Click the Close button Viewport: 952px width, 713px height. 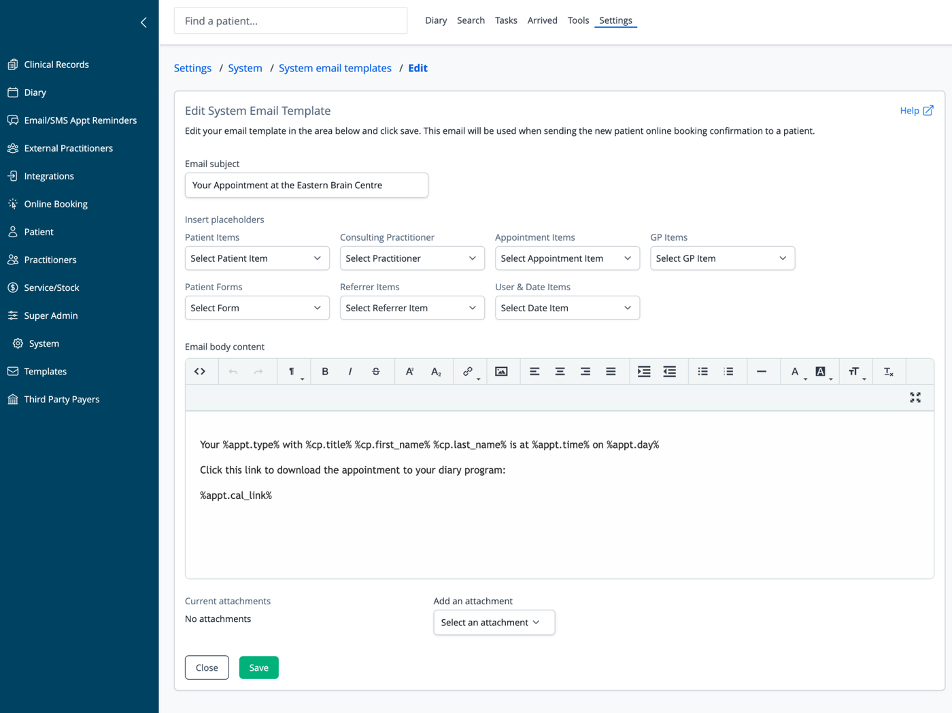[x=207, y=667]
